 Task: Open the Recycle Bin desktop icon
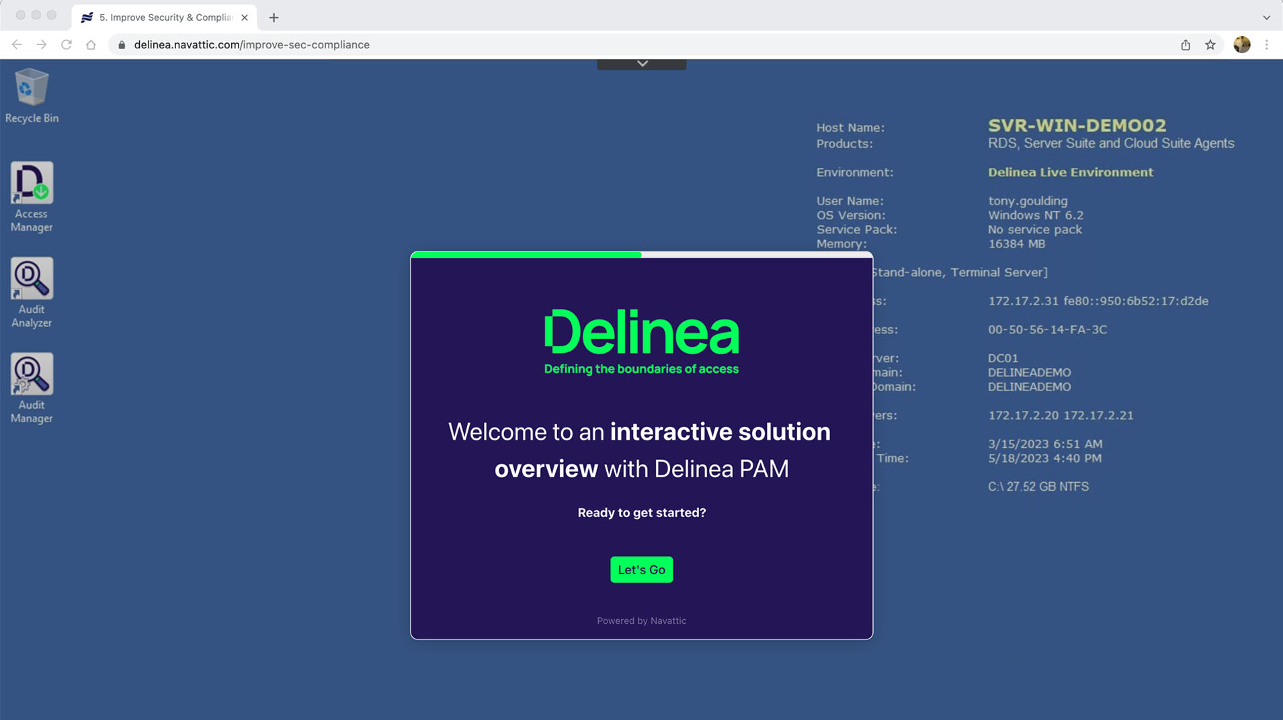coord(32,95)
